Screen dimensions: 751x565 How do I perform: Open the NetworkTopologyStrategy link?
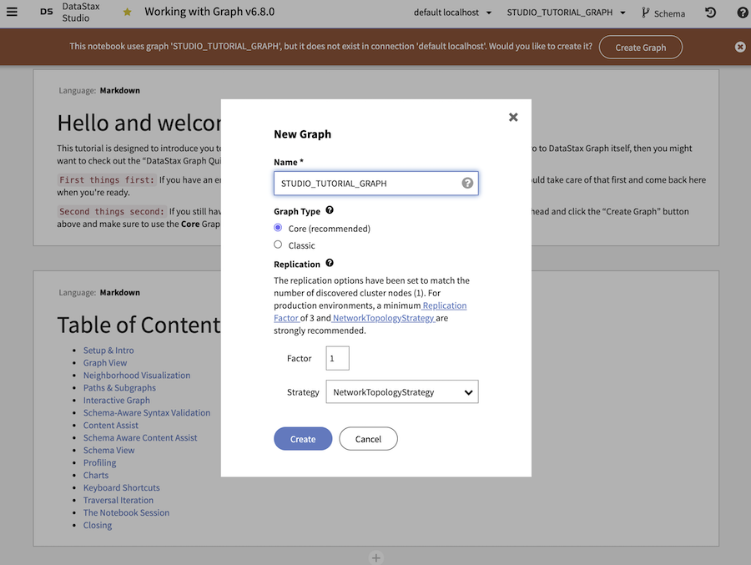[x=384, y=318]
